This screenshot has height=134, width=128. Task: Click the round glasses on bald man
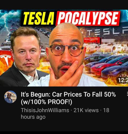pyautogui.click(x=66, y=50)
